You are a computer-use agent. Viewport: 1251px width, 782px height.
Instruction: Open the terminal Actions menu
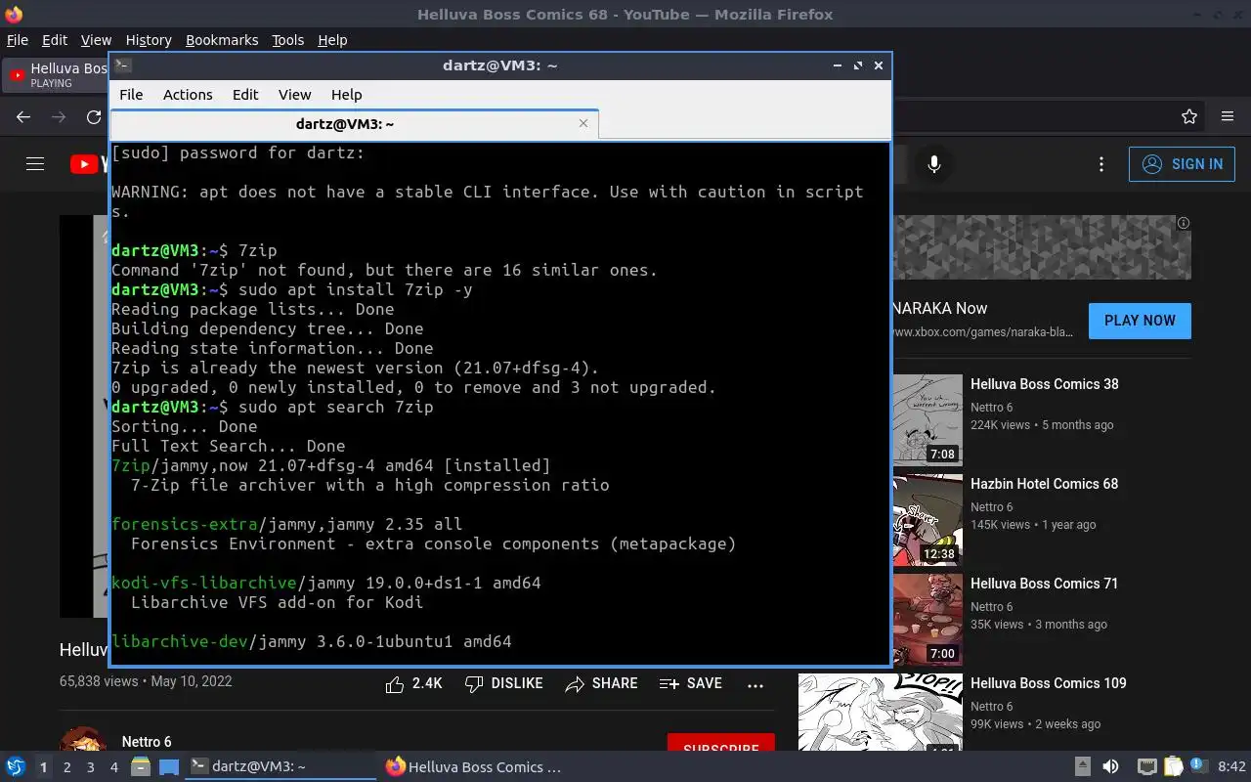[188, 95]
